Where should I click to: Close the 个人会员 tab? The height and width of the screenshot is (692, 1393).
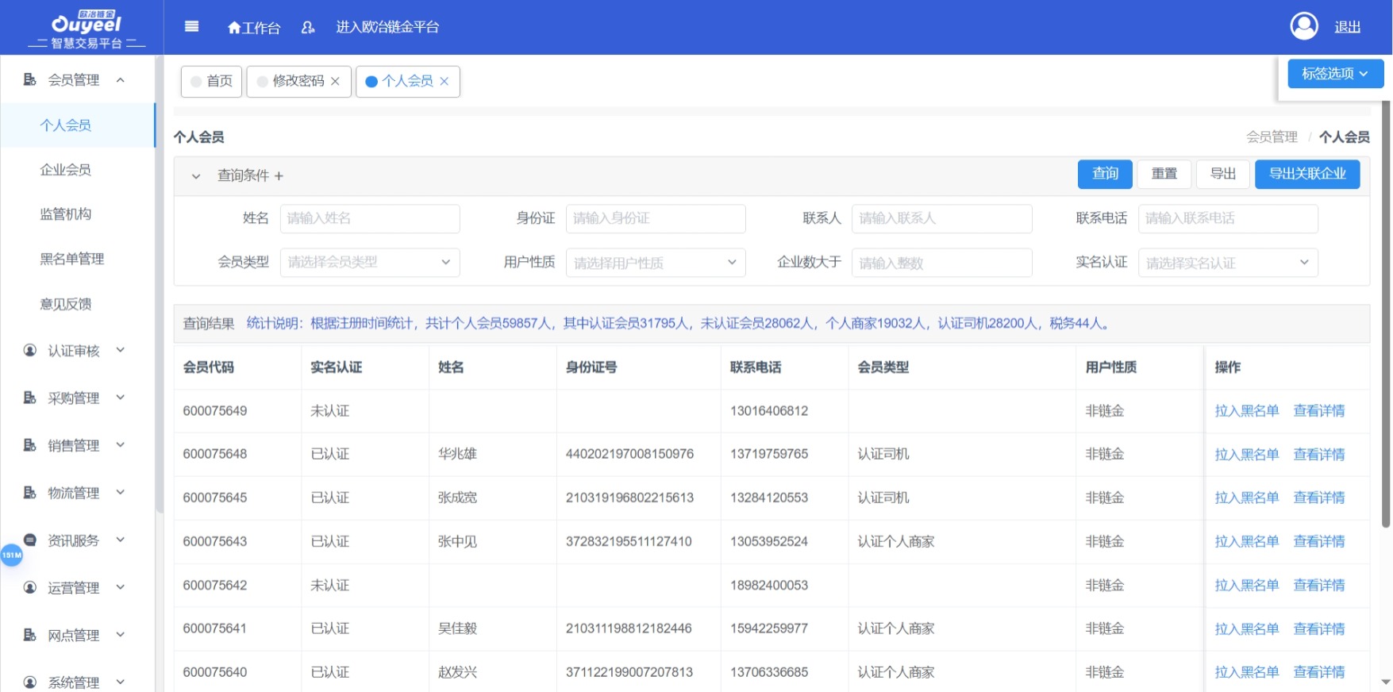(x=444, y=81)
